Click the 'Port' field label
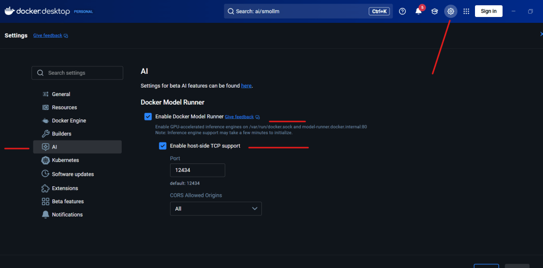This screenshot has width=543, height=268. point(175,158)
